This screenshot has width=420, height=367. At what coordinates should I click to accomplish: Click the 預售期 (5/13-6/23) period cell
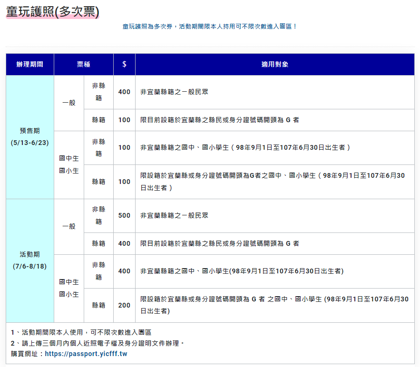click(30, 137)
